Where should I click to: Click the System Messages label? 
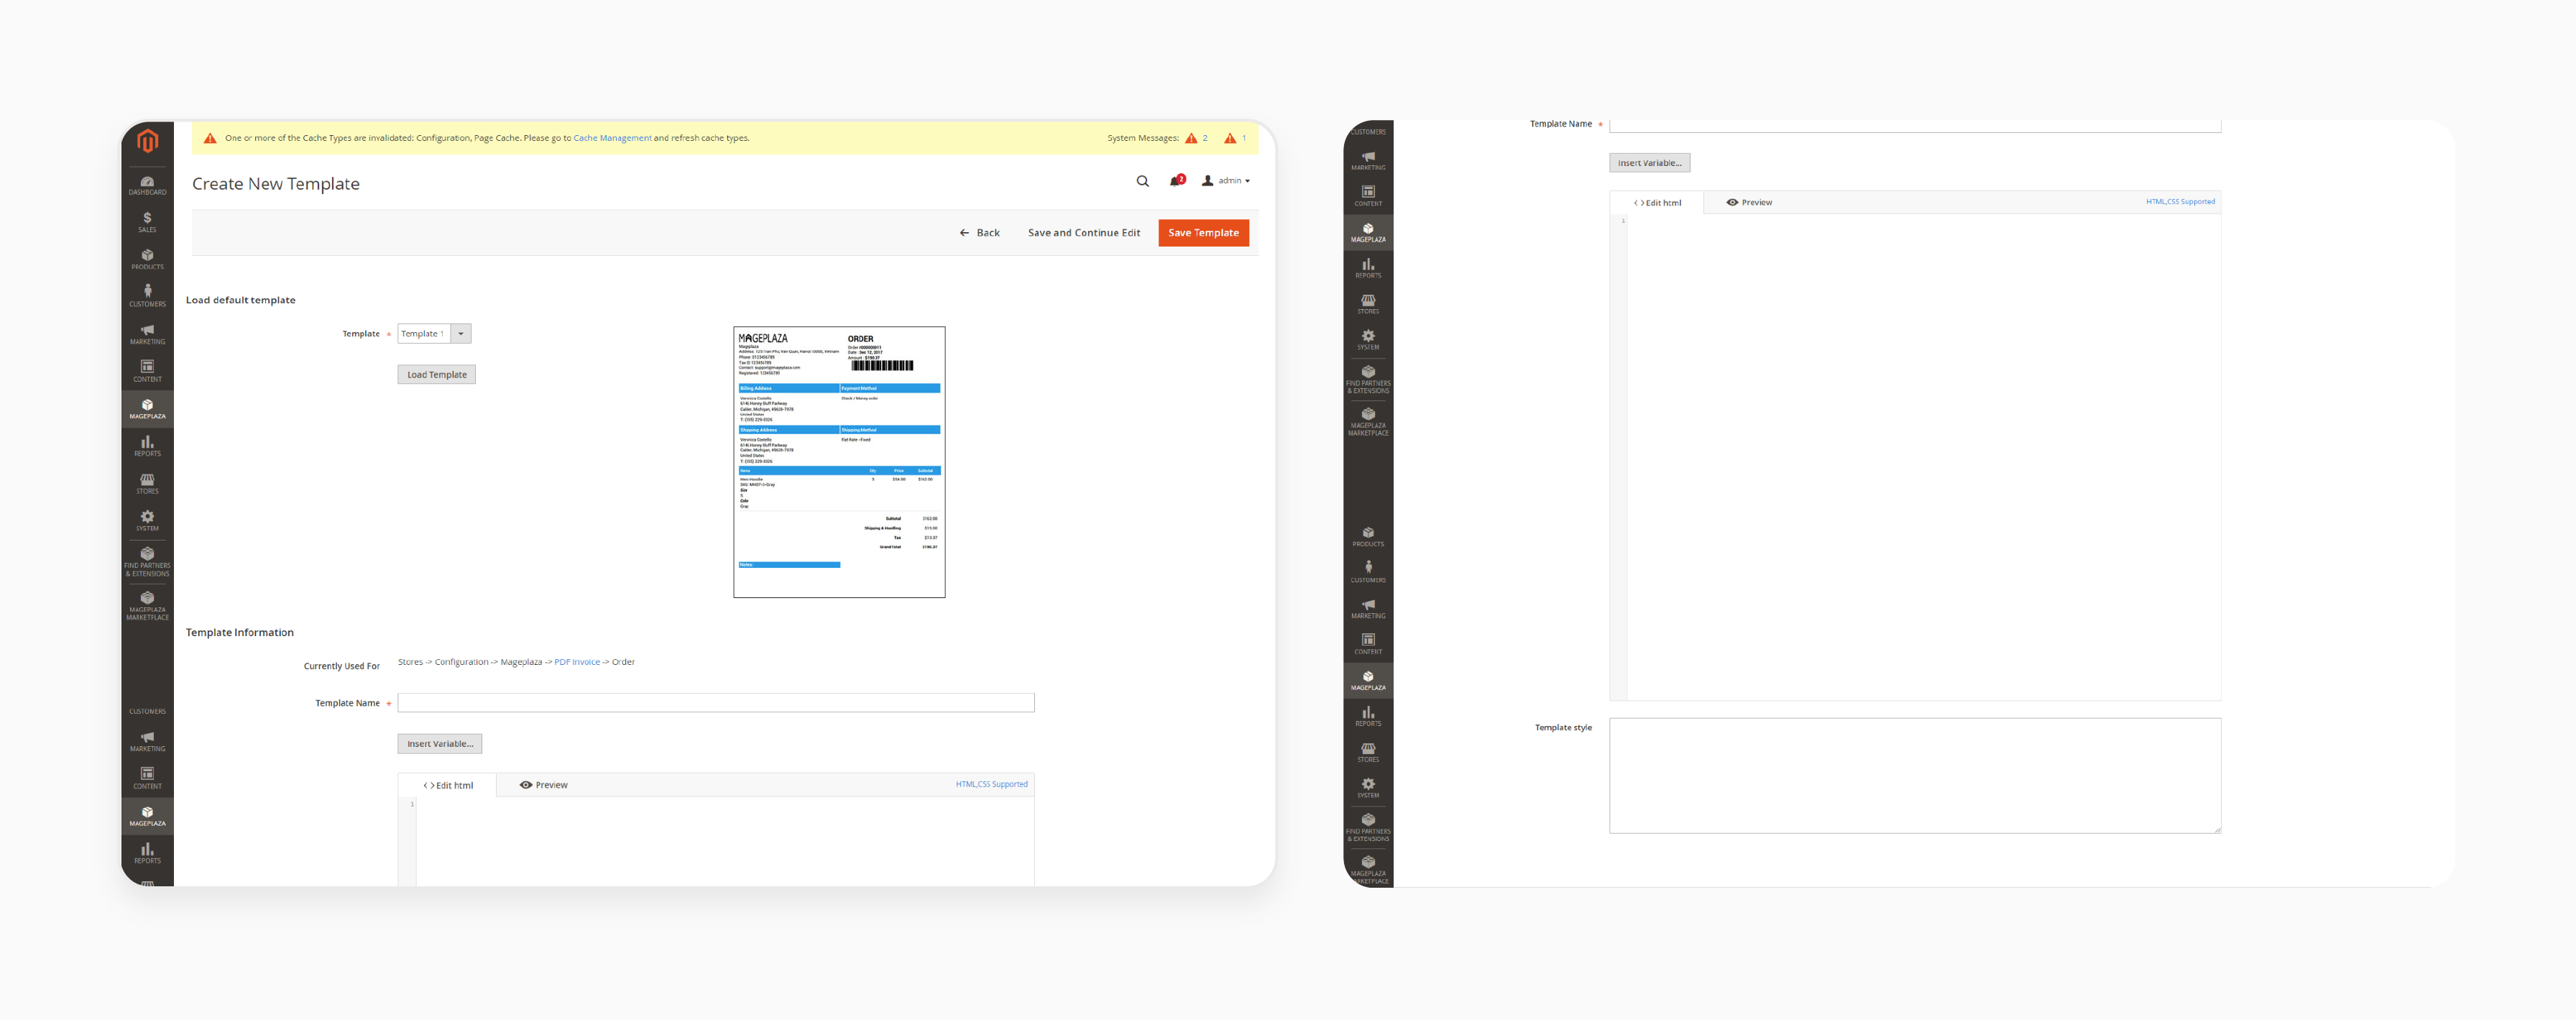(1143, 138)
